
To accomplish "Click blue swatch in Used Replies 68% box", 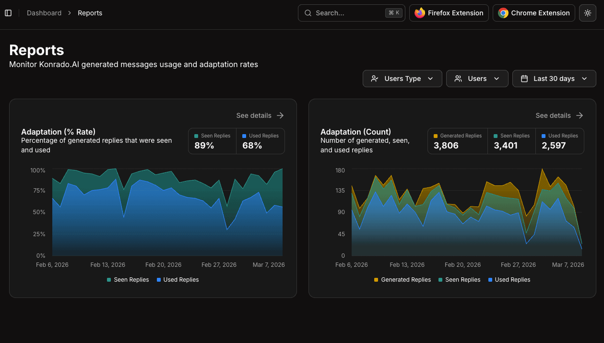I will coord(244,136).
